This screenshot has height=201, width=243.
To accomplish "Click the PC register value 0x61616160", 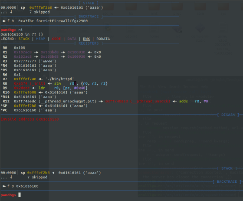I will (25, 110).
